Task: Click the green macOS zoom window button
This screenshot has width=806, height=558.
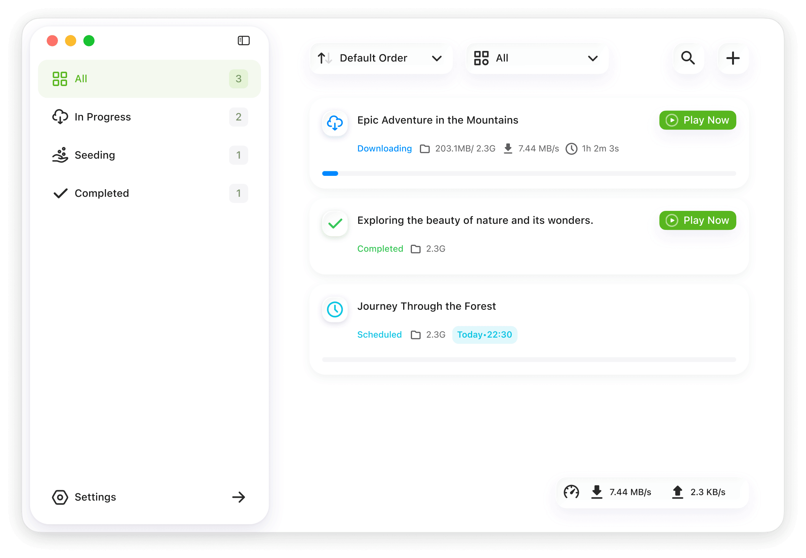Action: click(x=89, y=40)
